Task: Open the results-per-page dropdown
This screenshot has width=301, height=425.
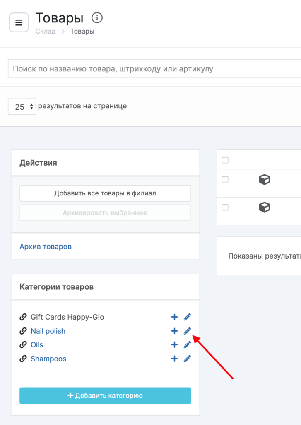Action: click(x=22, y=107)
